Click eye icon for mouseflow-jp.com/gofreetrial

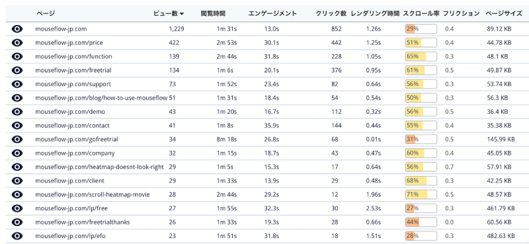click(17, 140)
